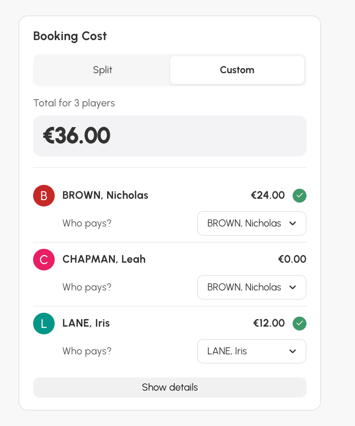This screenshot has height=426, width=355.
Task: Click the LANE, Iris player name
Action: point(86,323)
